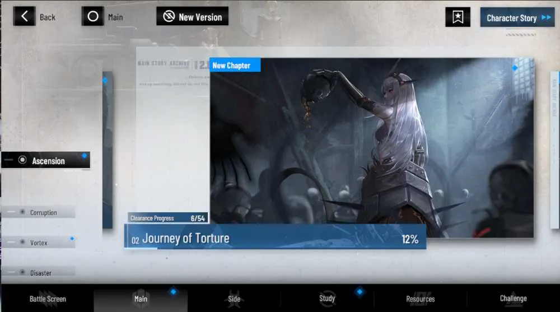The width and height of the screenshot is (560, 312).
Task: Click the previous chapter card on left
Action: pos(108,150)
